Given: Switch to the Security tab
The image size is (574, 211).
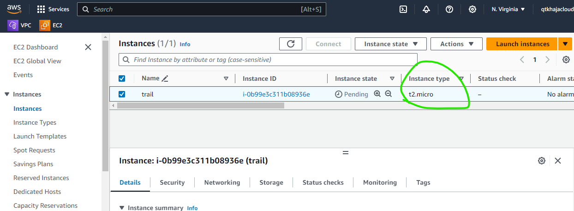Looking at the screenshot, I should 172,182.
